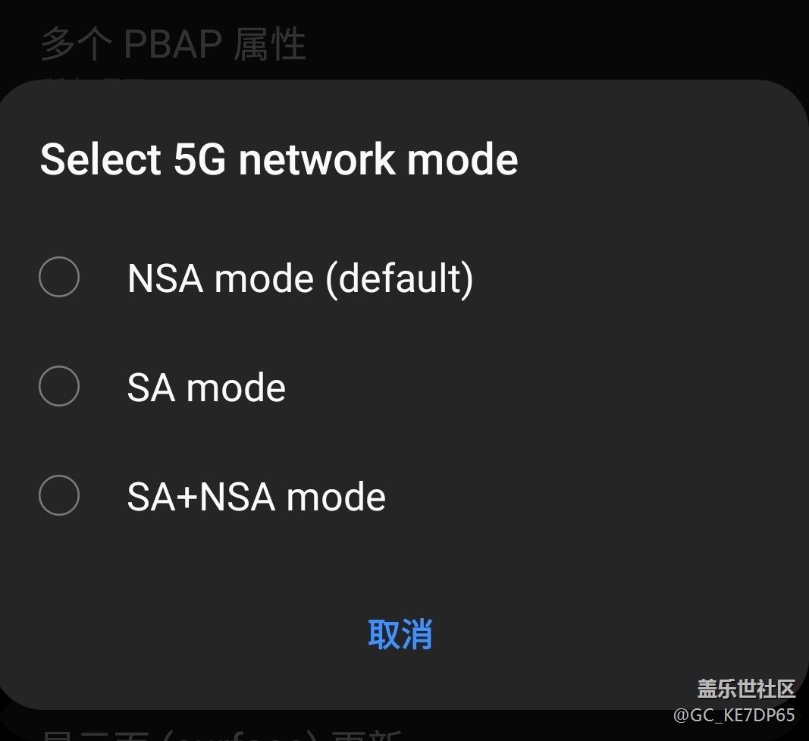Click the word "network" in the dialog heading
This screenshot has height=741, width=809.
(317, 159)
